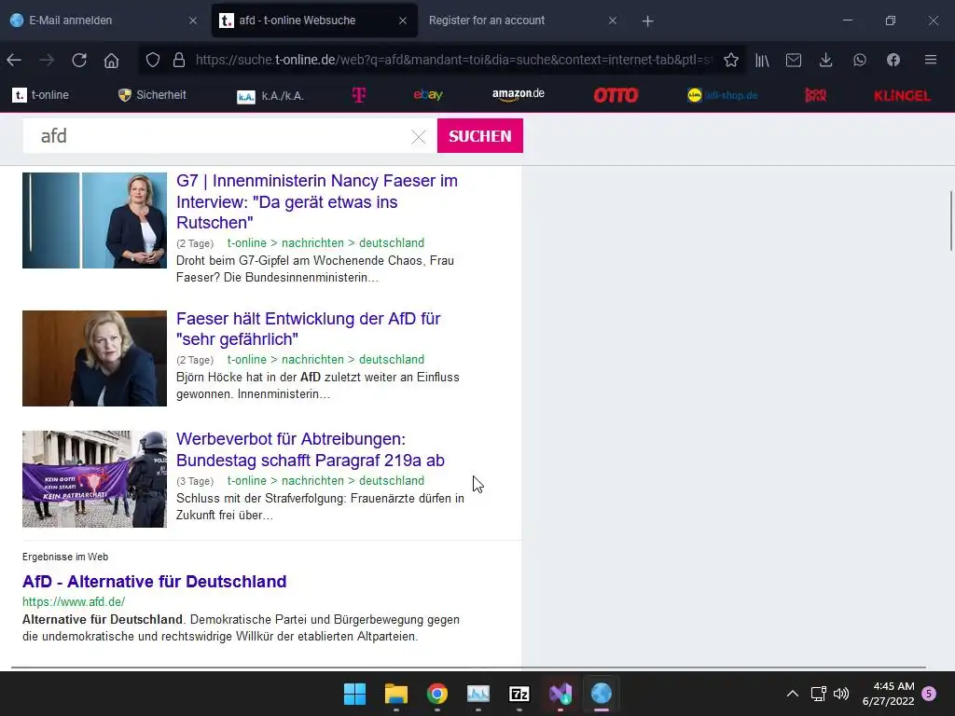The height and width of the screenshot is (716, 955).
Task: Open File Explorer from the taskbar
Action: (x=395, y=694)
